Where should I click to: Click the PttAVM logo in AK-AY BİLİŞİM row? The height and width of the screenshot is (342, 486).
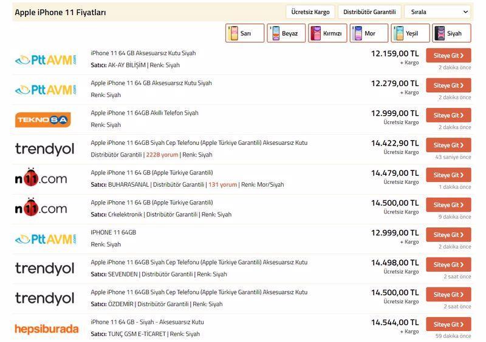click(46, 60)
